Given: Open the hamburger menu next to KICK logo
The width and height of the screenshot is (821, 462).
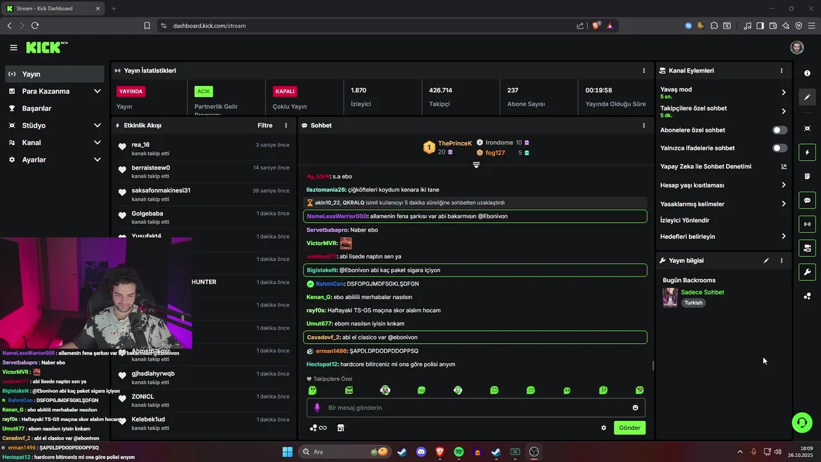Looking at the screenshot, I should [13, 47].
